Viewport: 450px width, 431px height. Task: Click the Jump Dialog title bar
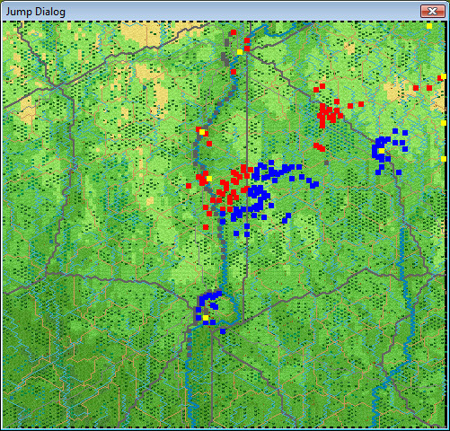[x=209, y=12]
